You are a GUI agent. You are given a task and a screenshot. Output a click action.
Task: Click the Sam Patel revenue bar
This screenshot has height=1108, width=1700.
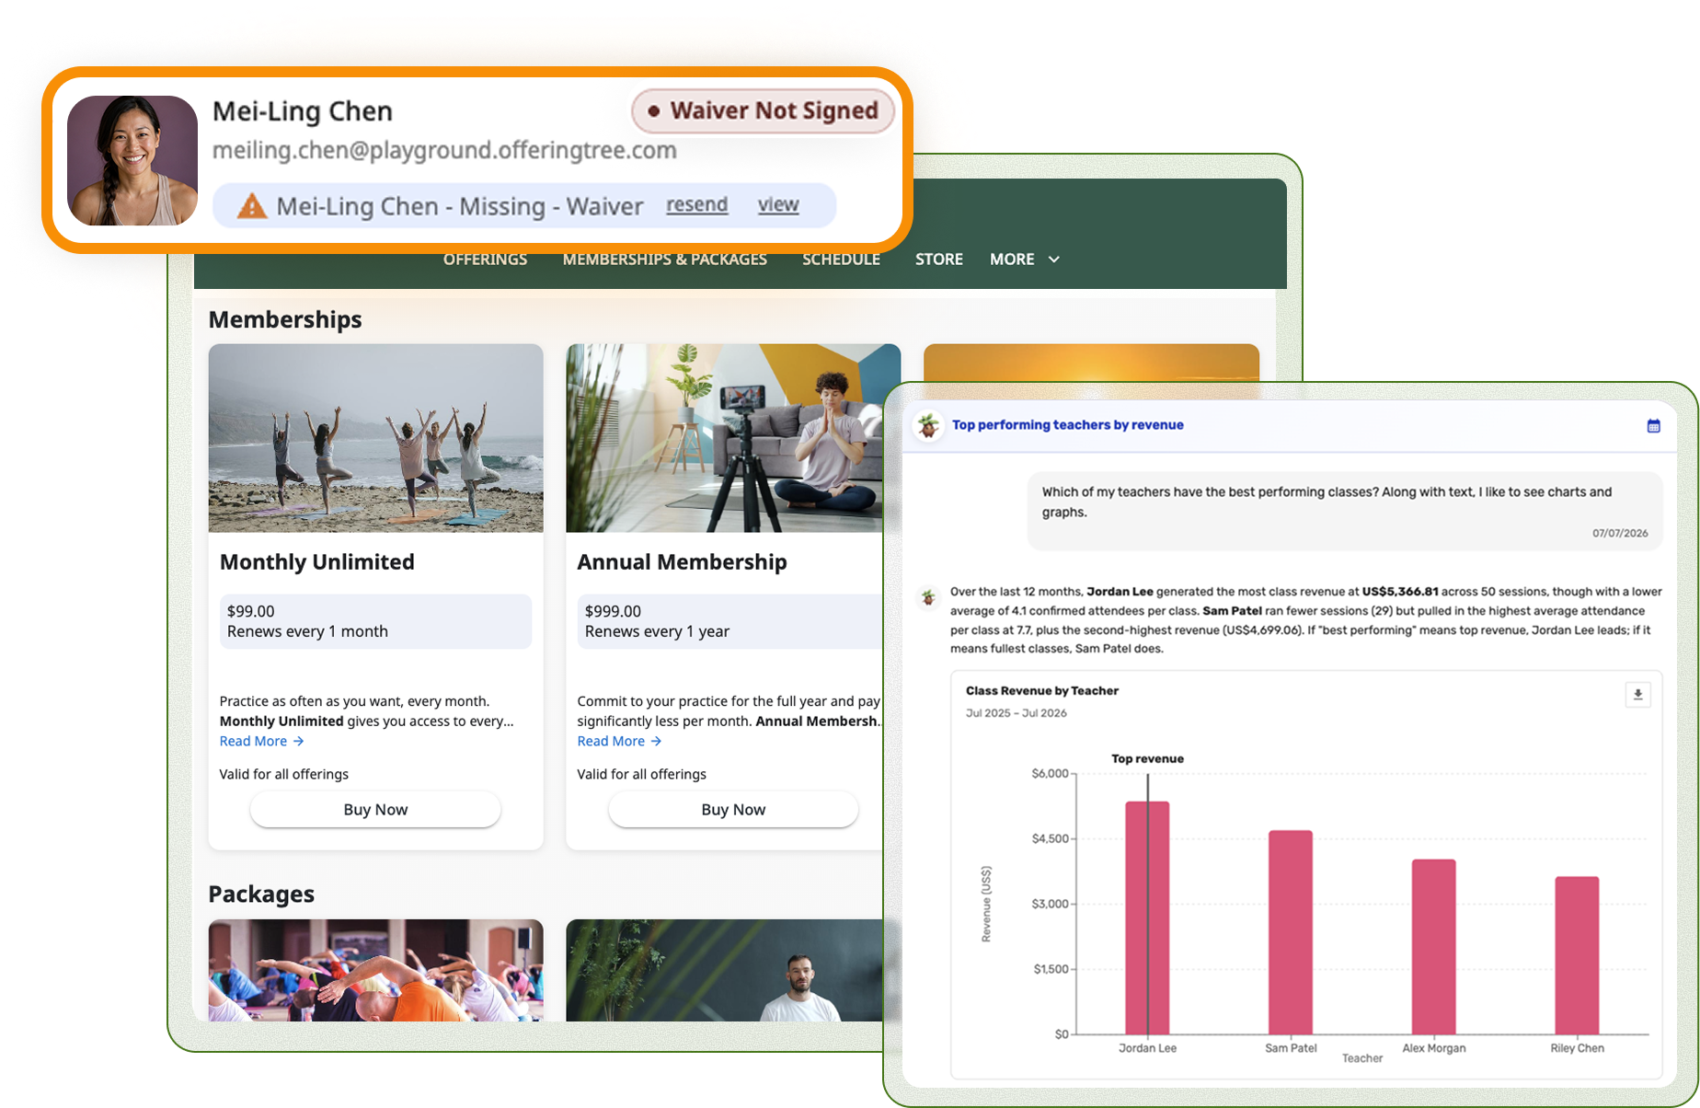1291,933
